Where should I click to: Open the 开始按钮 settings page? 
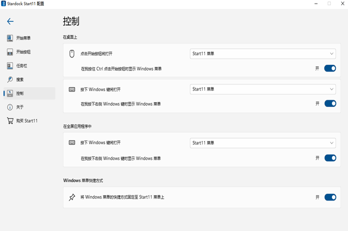click(30, 52)
